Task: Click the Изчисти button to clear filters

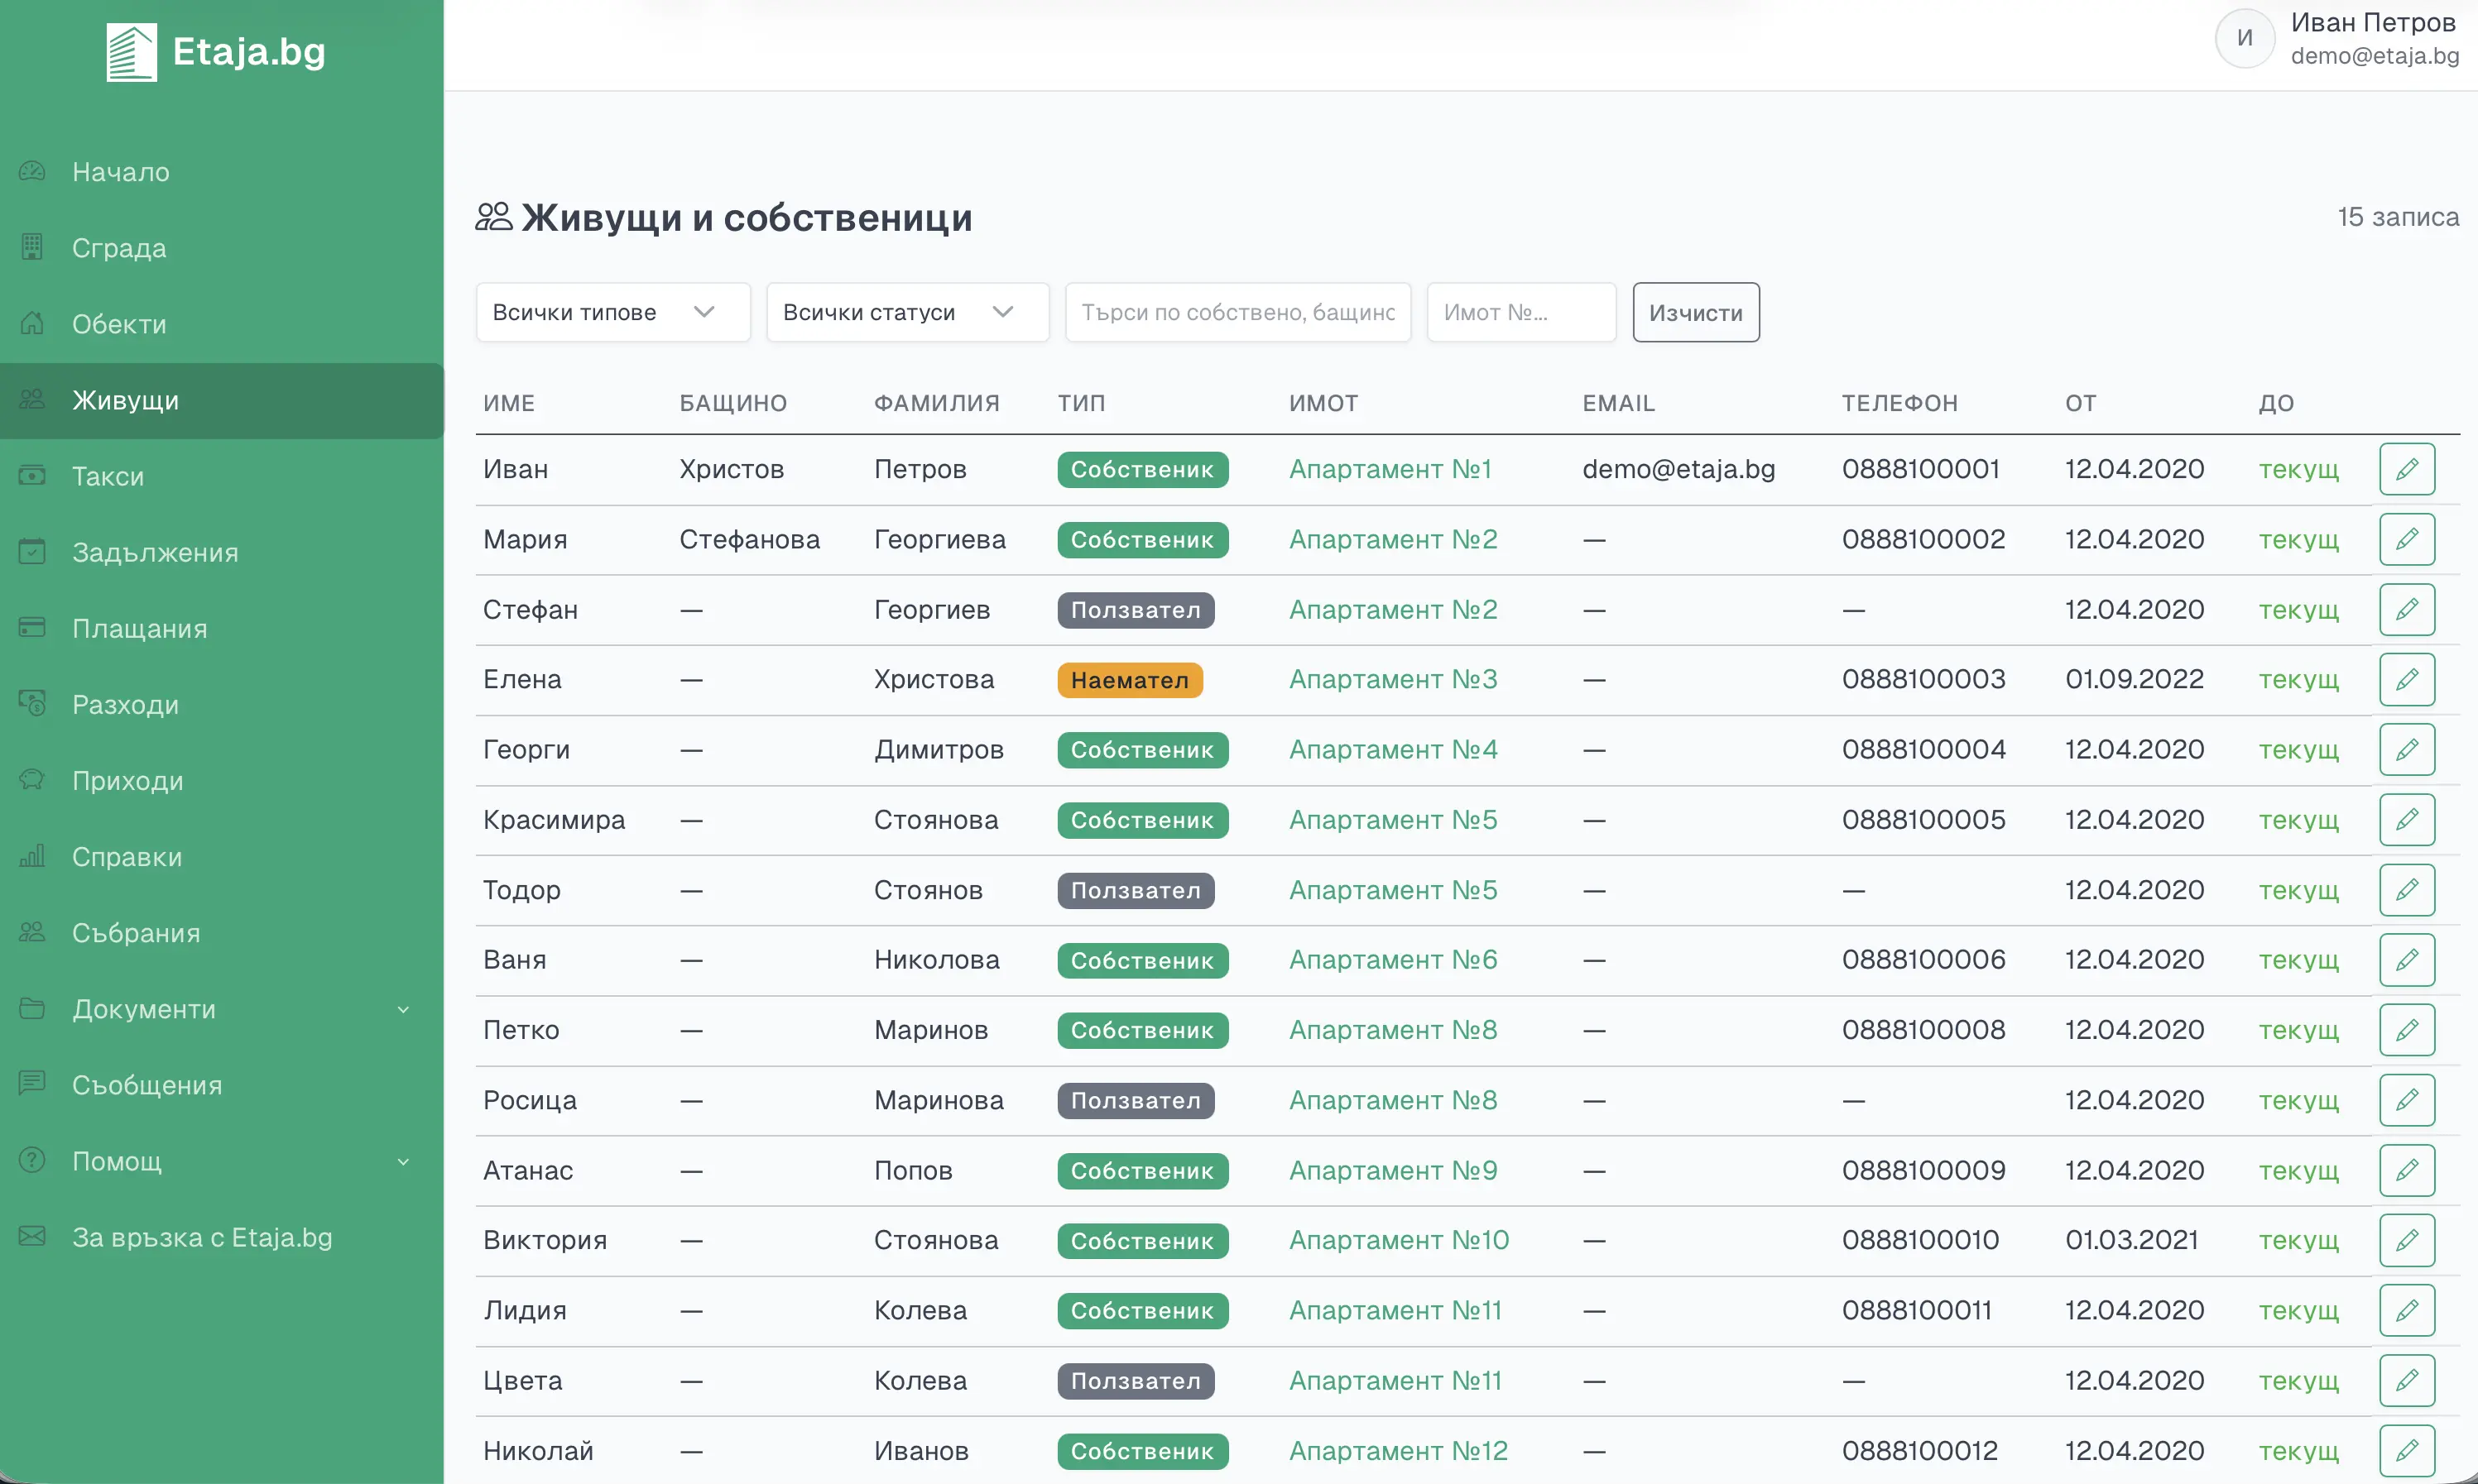Action: [1695, 312]
